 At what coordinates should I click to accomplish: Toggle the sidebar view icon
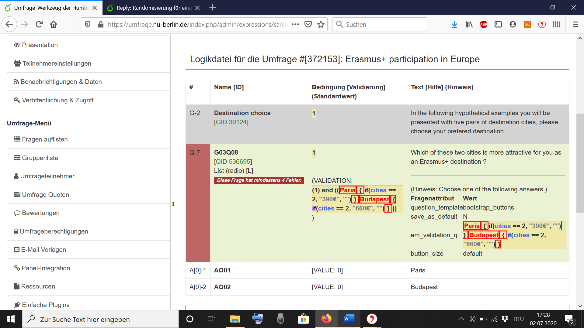pos(498,24)
